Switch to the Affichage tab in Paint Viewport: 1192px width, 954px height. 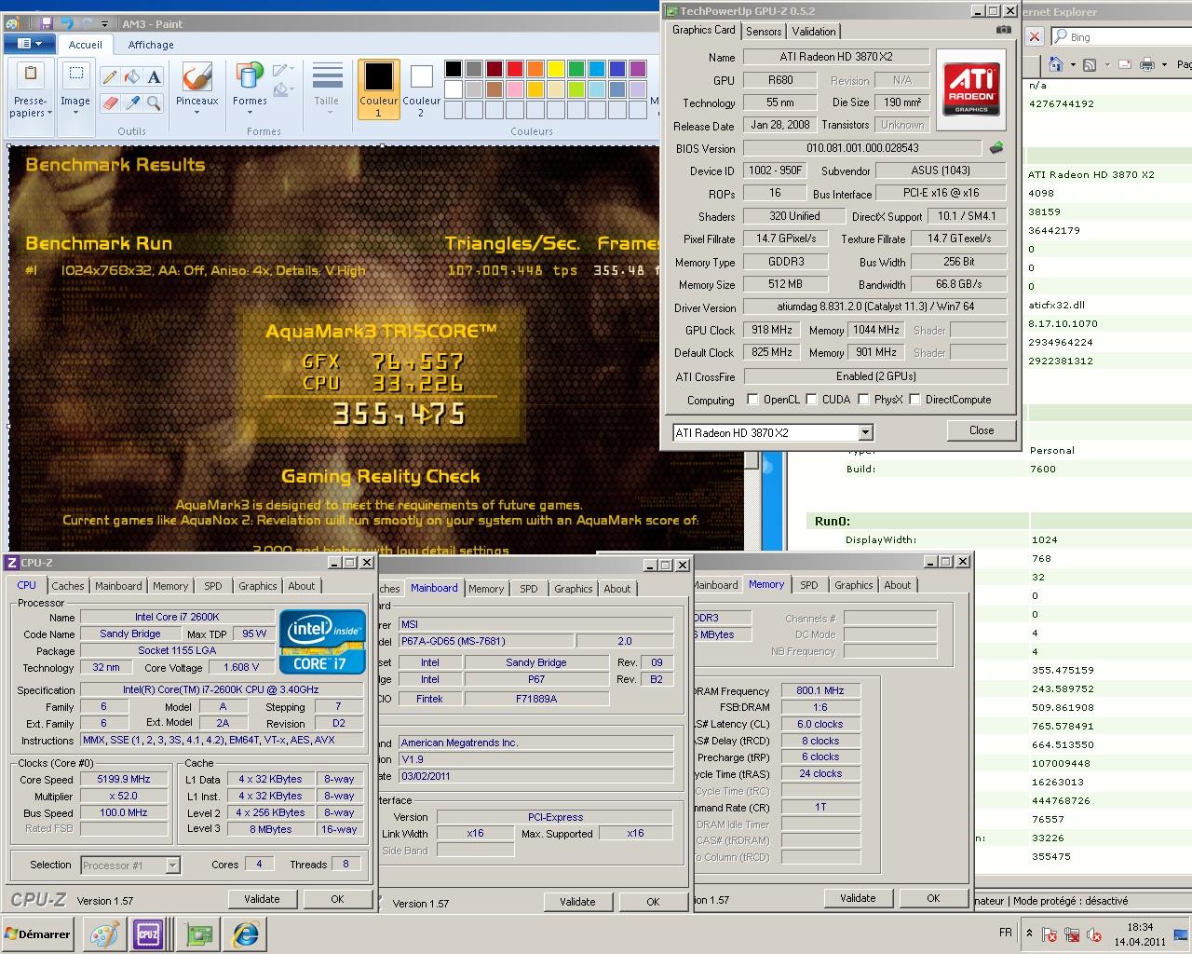pos(151,45)
